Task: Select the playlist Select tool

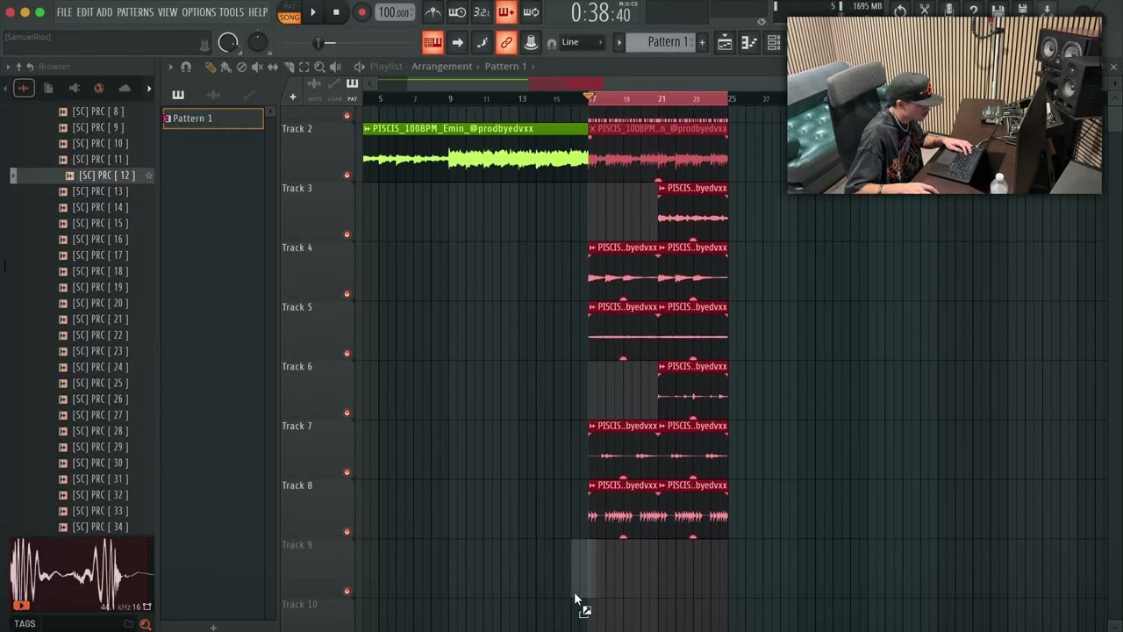Action: (304, 67)
